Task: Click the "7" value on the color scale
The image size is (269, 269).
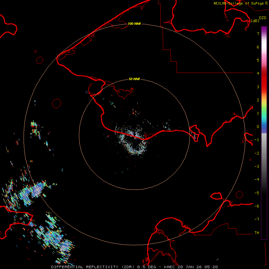Action: pos(258,33)
